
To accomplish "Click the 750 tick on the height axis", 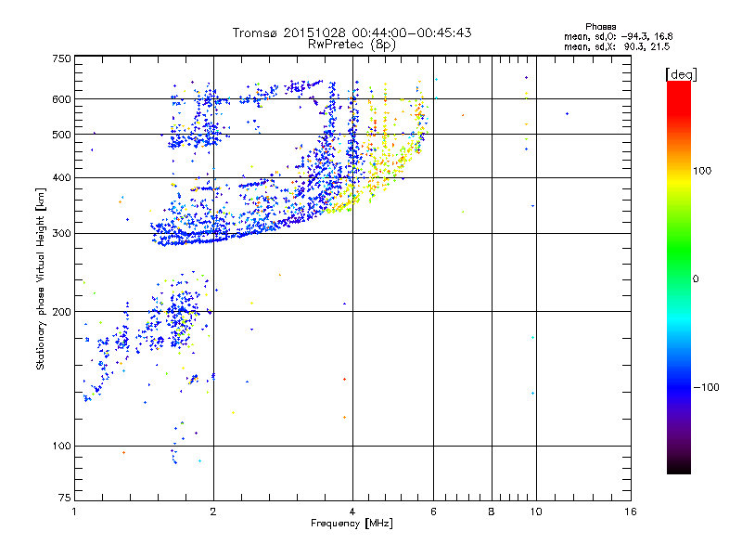I will (x=61, y=58).
